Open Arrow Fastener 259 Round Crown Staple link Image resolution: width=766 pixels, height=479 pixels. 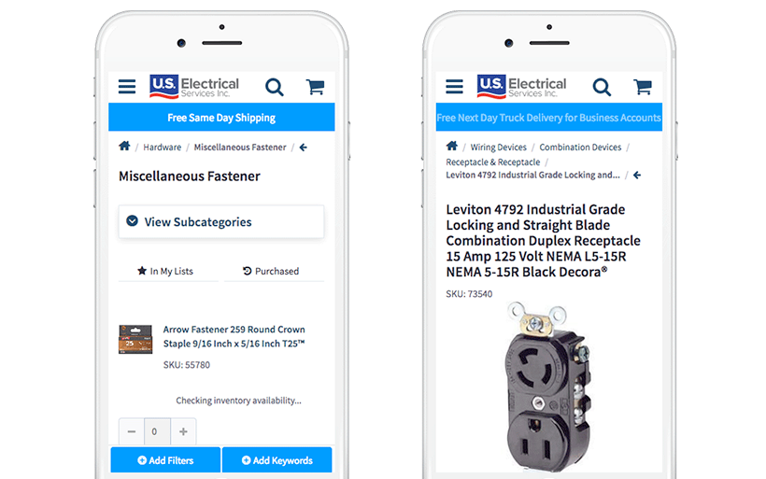click(x=234, y=336)
